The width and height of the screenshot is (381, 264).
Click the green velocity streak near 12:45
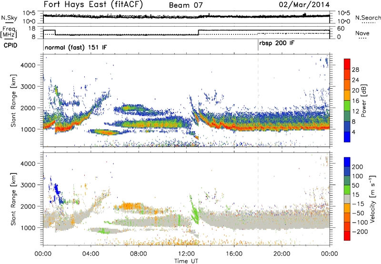click(x=194, y=209)
